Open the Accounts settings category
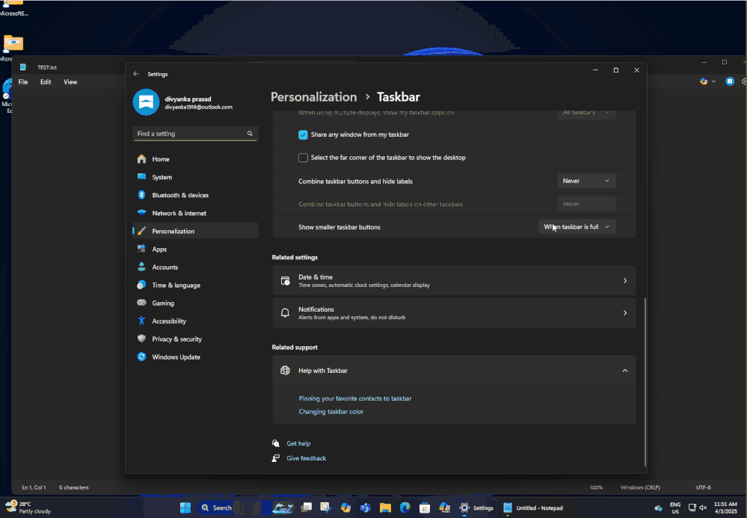 click(195, 267)
